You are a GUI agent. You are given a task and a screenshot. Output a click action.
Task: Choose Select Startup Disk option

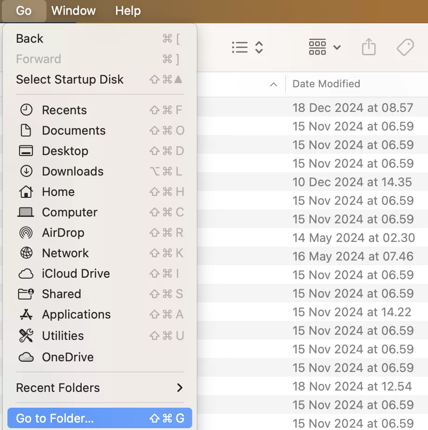click(70, 79)
